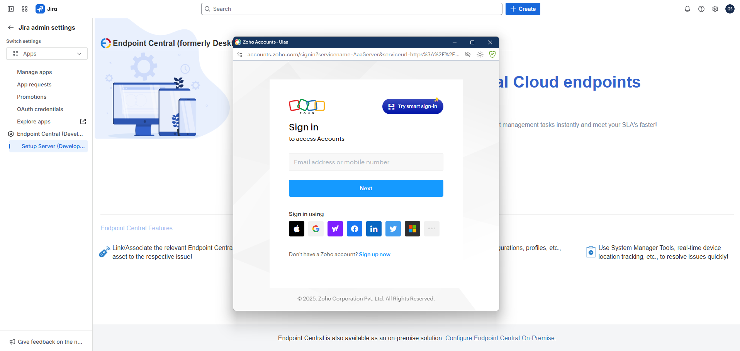Click Give feedback on the new navigation
This screenshot has width=740, height=351.
point(46,342)
